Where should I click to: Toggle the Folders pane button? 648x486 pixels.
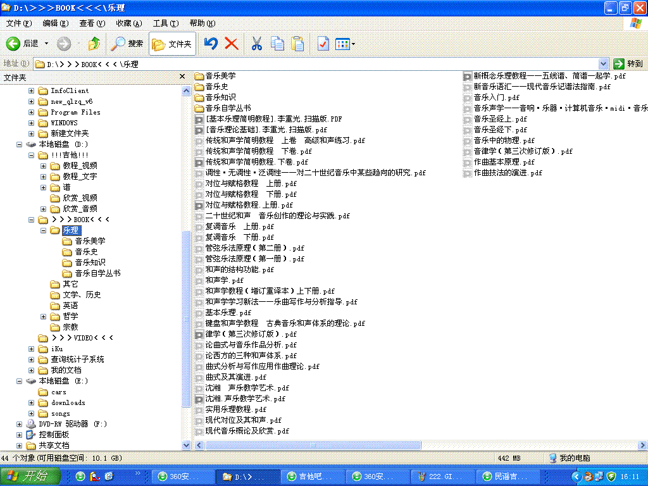pyautogui.click(x=172, y=44)
